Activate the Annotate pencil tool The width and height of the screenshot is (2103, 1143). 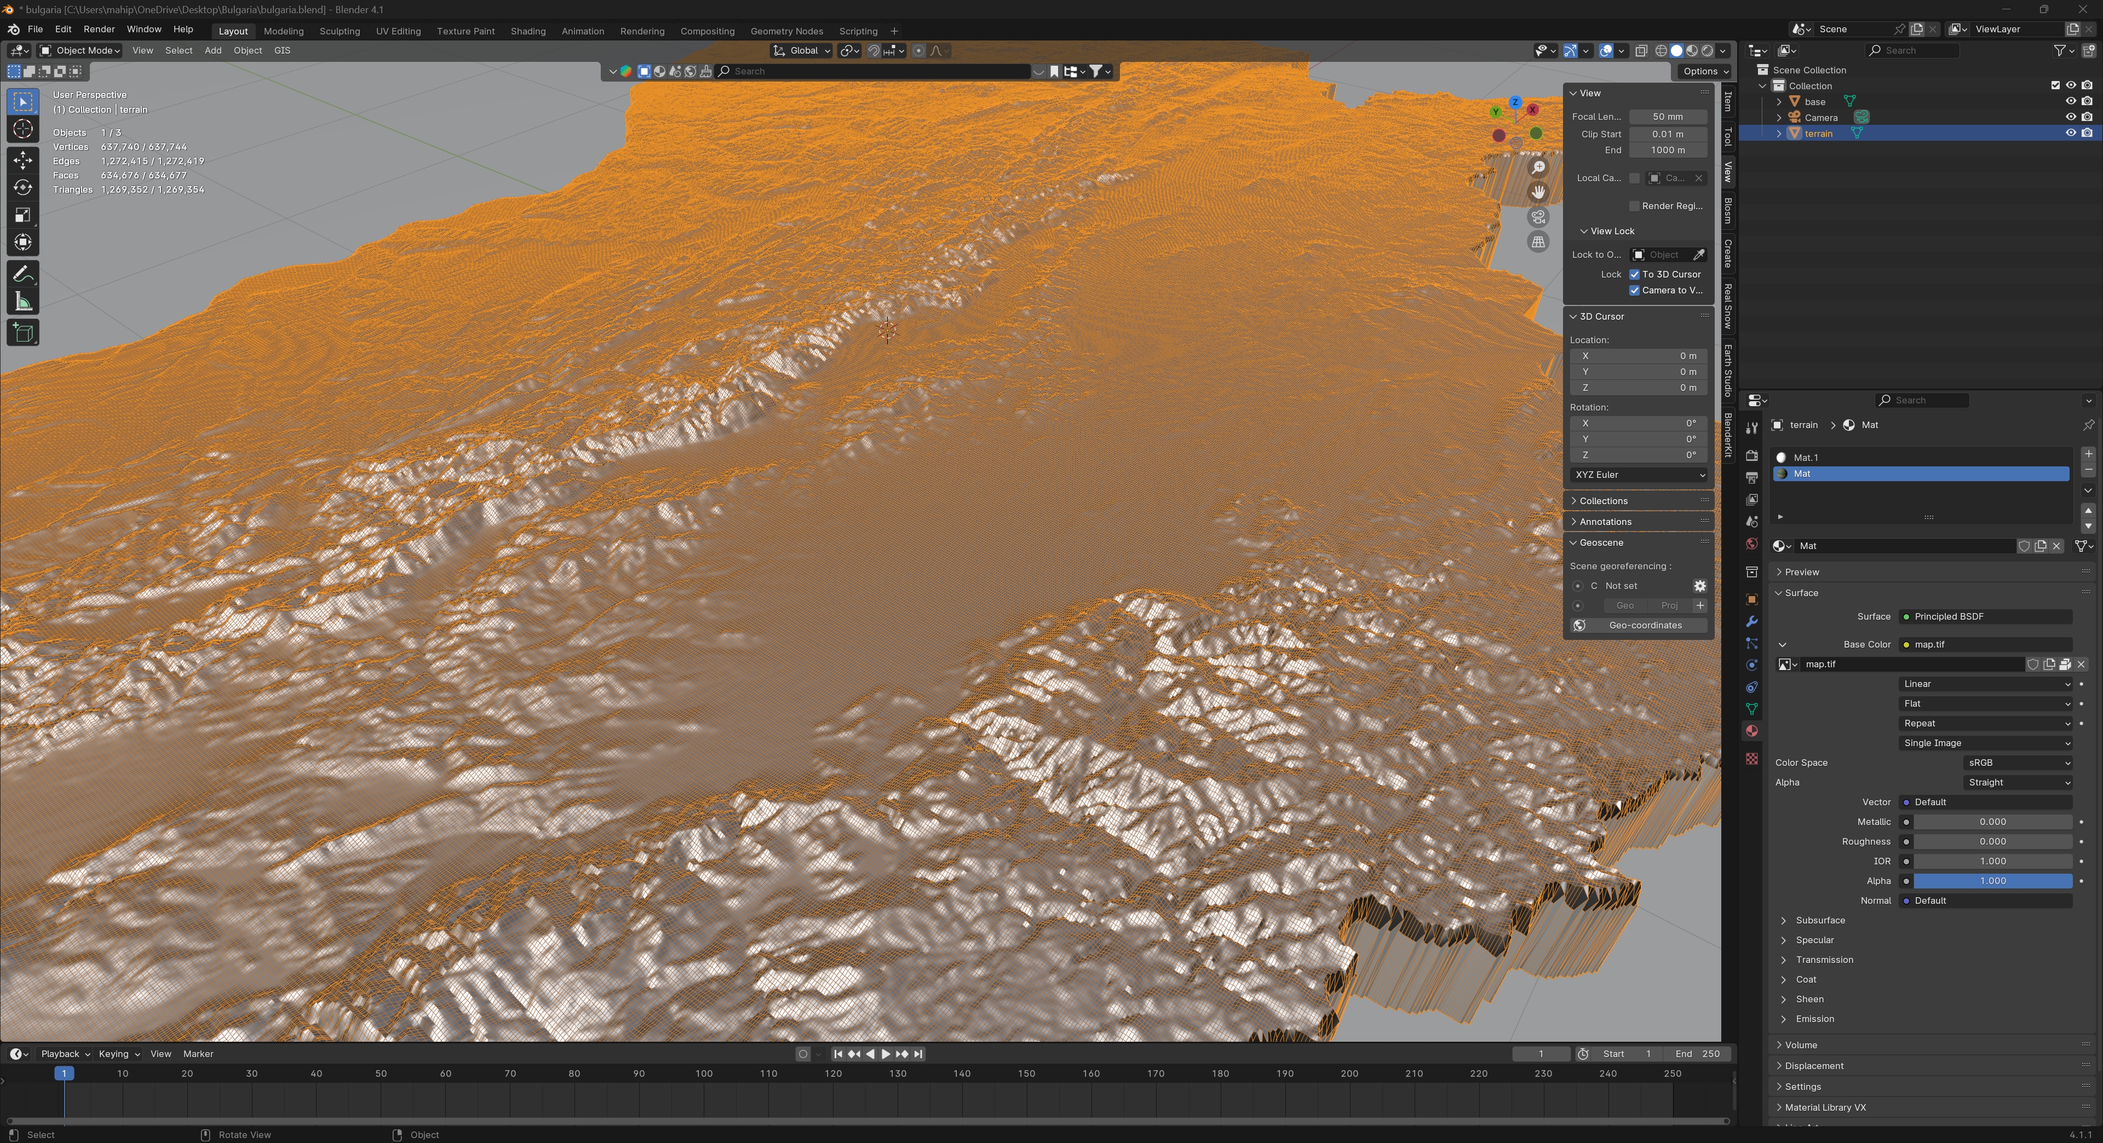[x=23, y=274]
